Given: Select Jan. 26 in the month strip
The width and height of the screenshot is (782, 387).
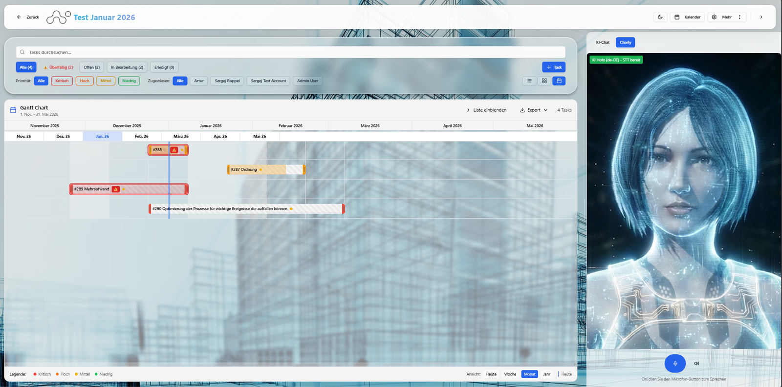Looking at the screenshot, I should (103, 136).
